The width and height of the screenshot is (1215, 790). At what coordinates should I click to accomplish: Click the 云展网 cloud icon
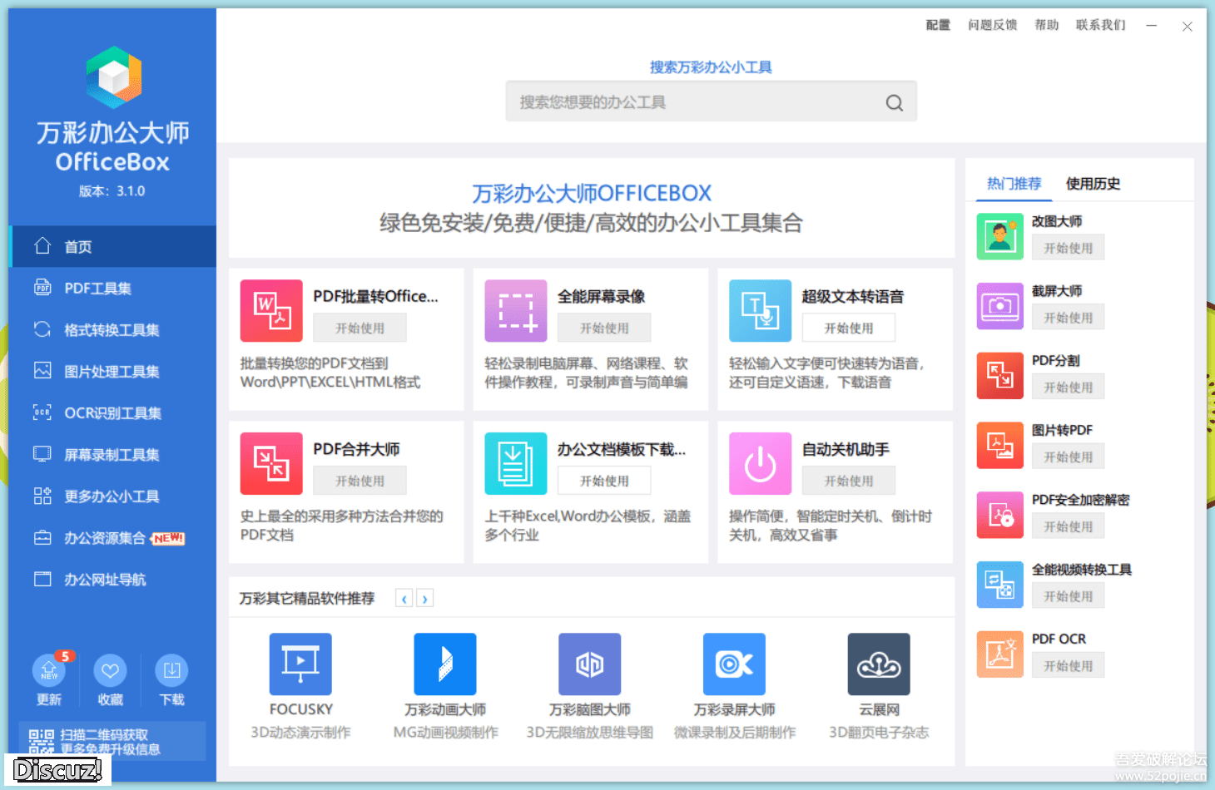879,664
